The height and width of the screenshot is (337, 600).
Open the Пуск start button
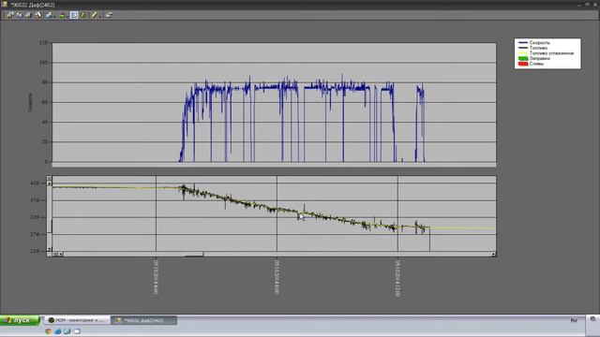click(20, 320)
